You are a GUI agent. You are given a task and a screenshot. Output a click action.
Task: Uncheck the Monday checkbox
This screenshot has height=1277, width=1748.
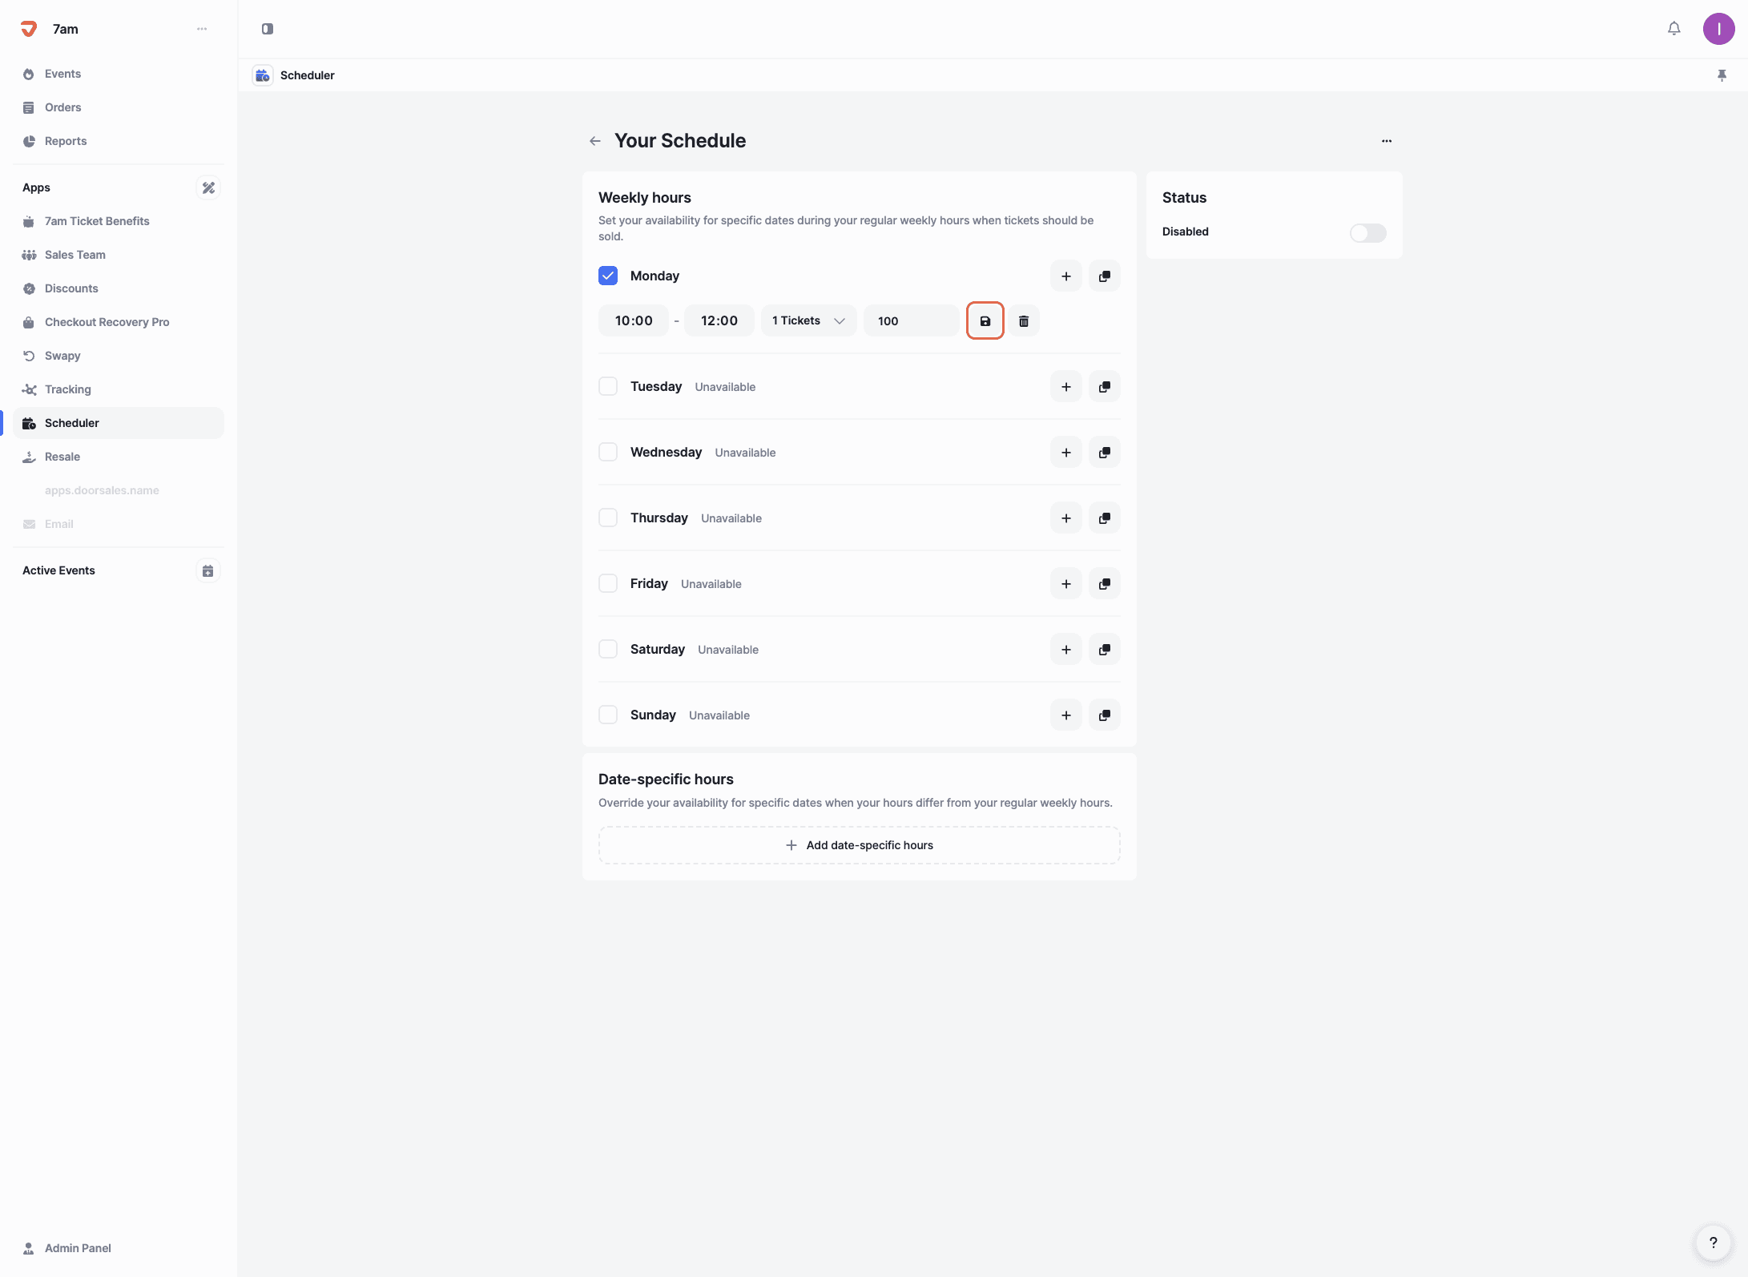608,276
